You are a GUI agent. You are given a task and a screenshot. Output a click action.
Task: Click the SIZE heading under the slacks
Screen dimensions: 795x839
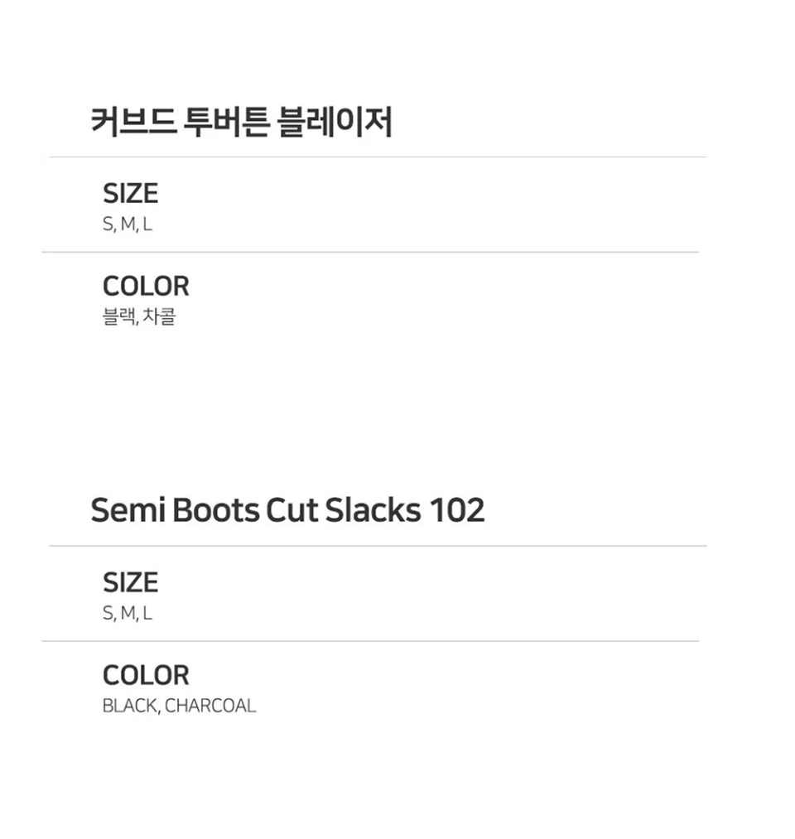(x=130, y=583)
